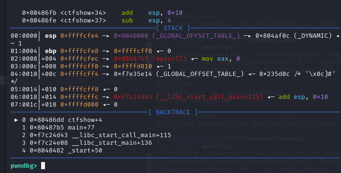Select the pwndbg prompt text
The height and width of the screenshot is (173, 341).
(x=24, y=166)
